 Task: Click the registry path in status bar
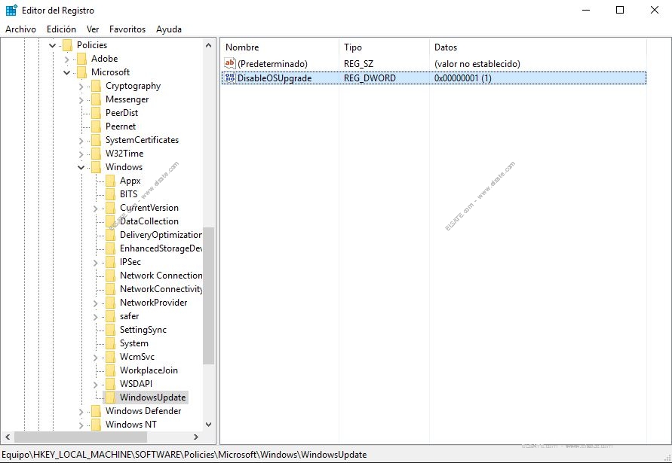(x=184, y=455)
